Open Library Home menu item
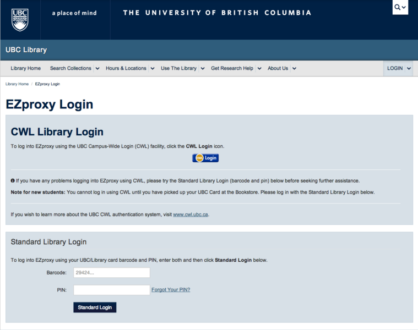 coord(26,69)
